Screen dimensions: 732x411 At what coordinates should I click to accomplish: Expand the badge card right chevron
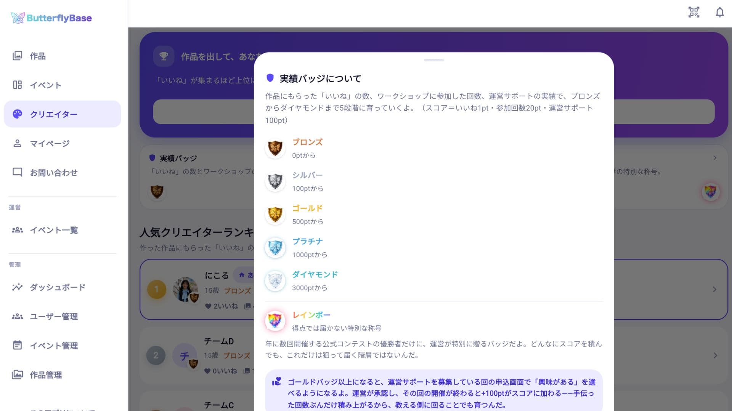click(x=714, y=158)
